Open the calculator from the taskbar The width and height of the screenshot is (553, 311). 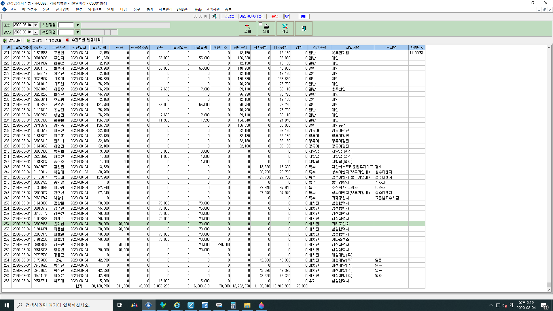tap(233, 305)
